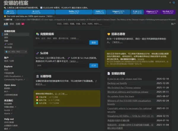This screenshot has width=178, height=131.
Task: Expand the 数据集 submenu in Open data
Action: (8, 88)
